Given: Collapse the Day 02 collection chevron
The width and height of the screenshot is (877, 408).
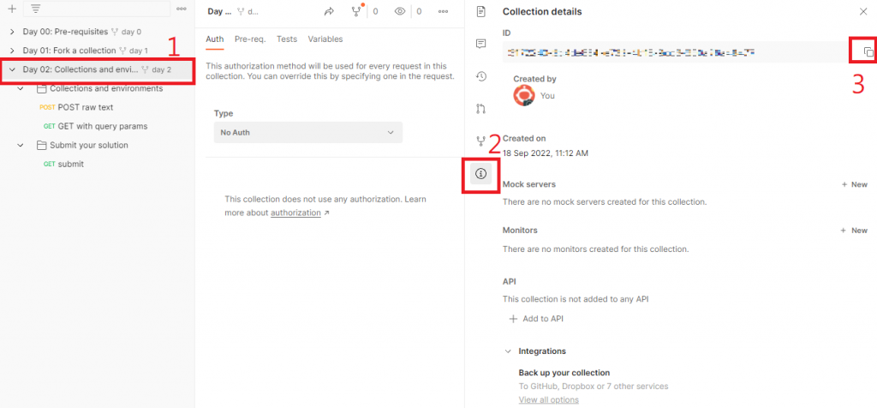Looking at the screenshot, I should pyautogui.click(x=12, y=69).
